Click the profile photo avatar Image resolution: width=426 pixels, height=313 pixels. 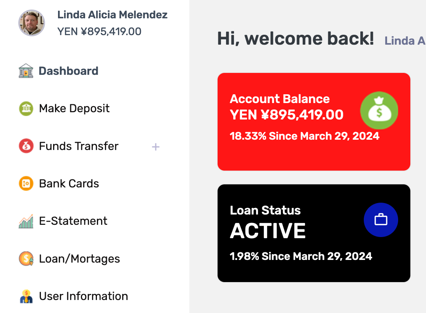(x=32, y=23)
